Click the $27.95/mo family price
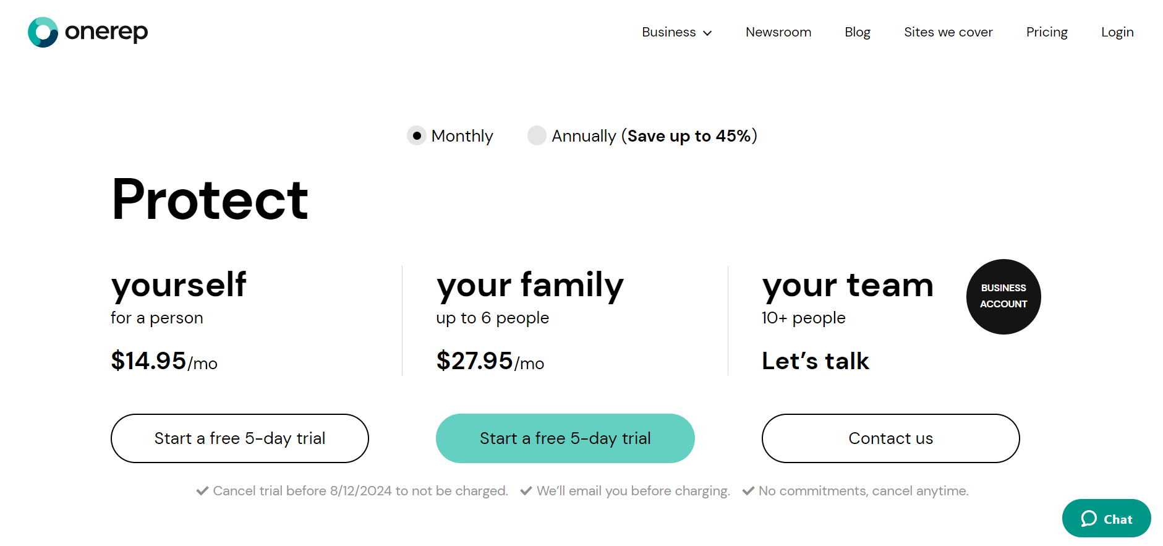 (490, 361)
